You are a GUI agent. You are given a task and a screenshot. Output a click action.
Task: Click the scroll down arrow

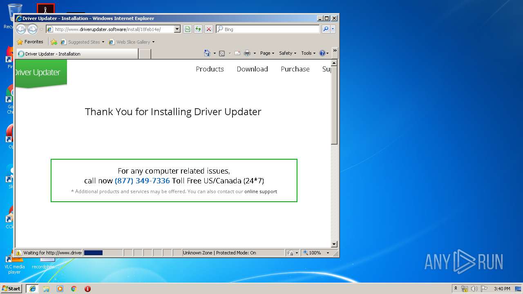tap(334, 244)
